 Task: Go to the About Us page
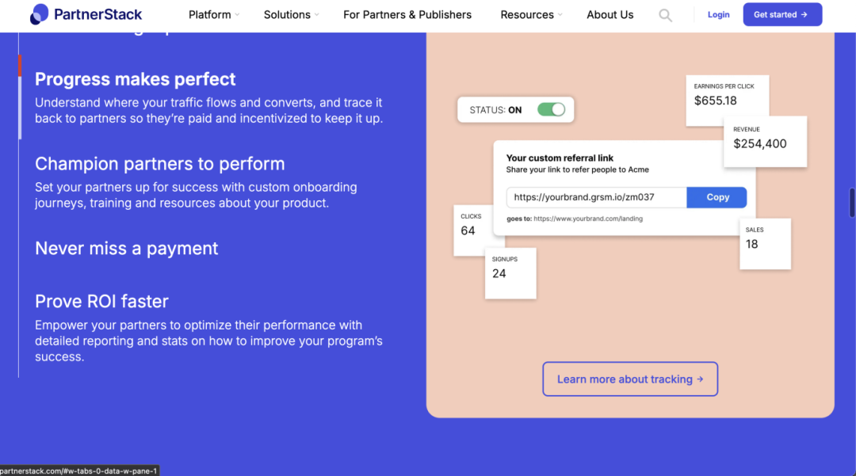click(x=610, y=15)
